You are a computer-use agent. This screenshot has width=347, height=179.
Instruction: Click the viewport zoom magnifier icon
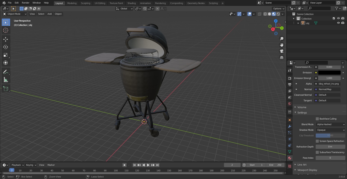coord(281,39)
